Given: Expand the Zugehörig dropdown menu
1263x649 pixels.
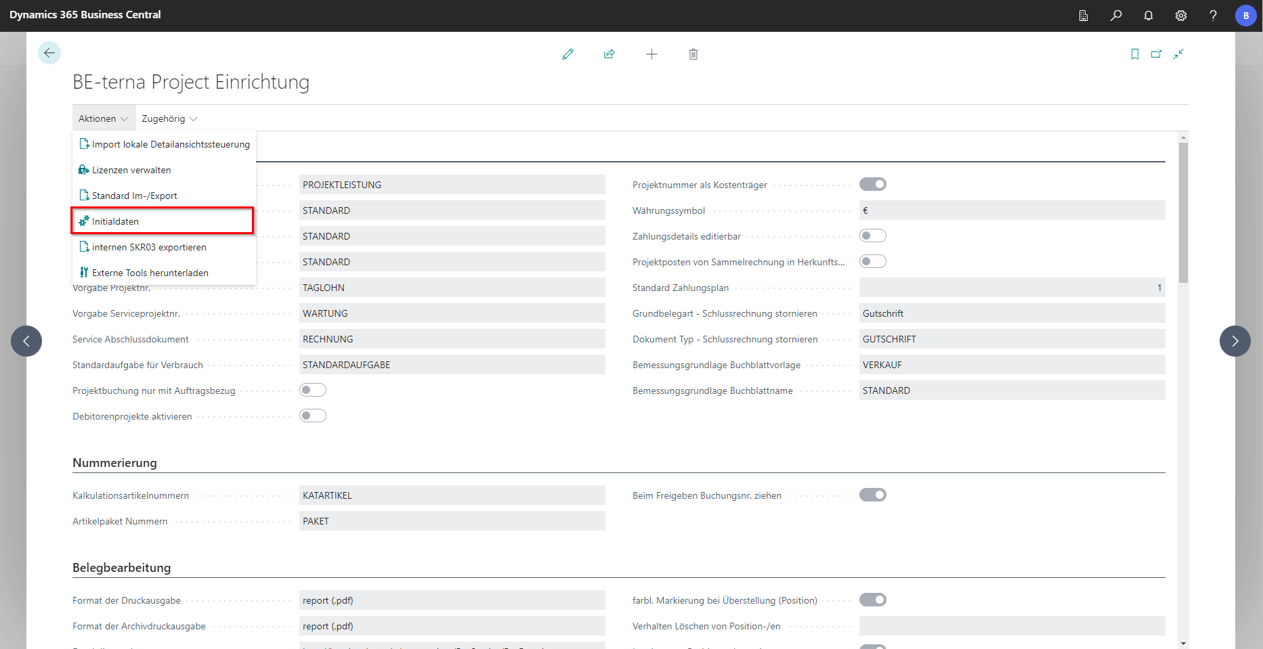Looking at the screenshot, I should click(x=169, y=118).
